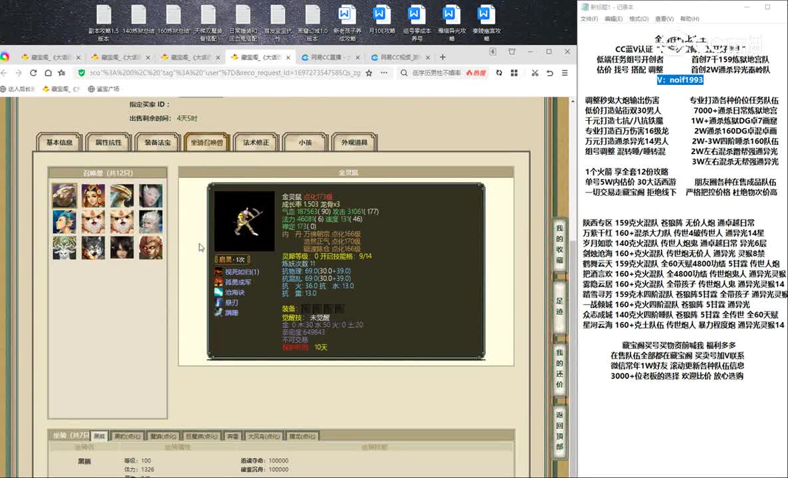Select the 大凤鸟(点化) mount tab

[x=264, y=436]
